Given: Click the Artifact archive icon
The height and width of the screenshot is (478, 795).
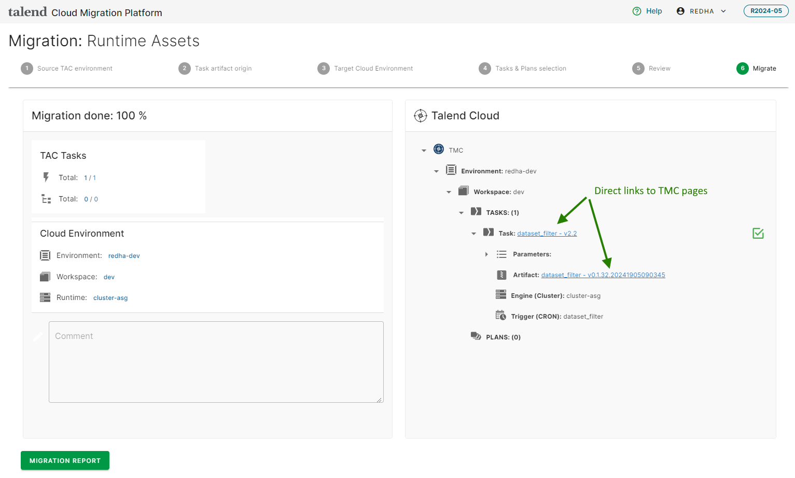Looking at the screenshot, I should pyautogui.click(x=501, y=275).
